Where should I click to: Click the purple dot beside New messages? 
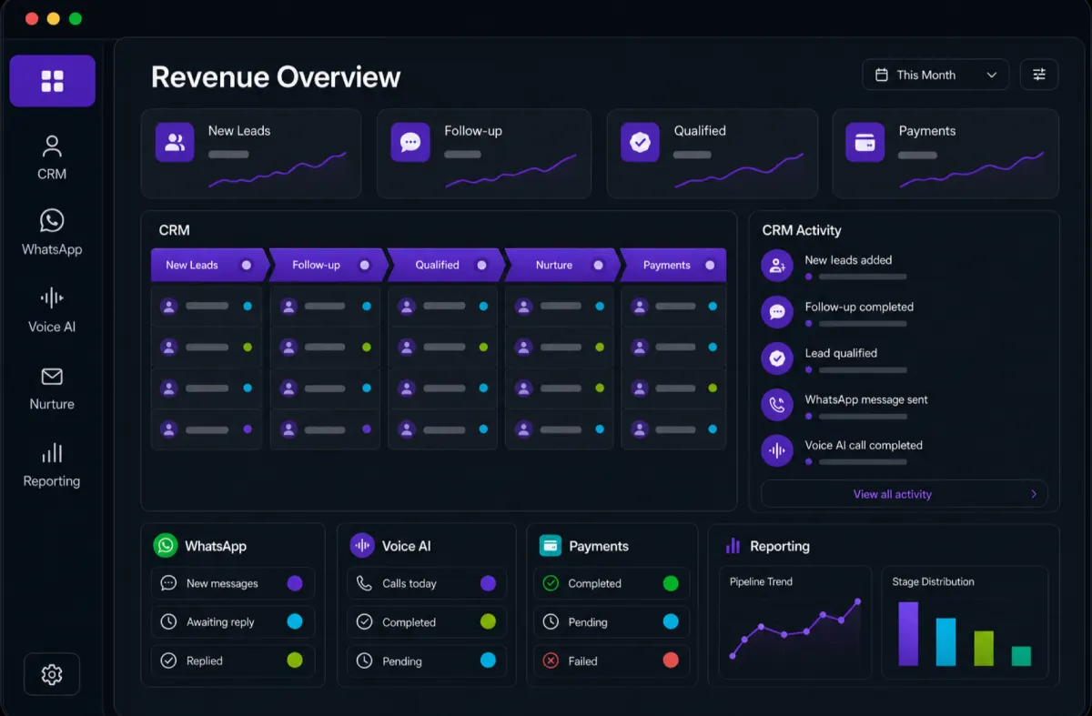tap(295, 583)
